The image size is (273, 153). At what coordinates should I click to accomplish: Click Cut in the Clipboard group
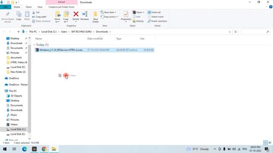(36, 12)
